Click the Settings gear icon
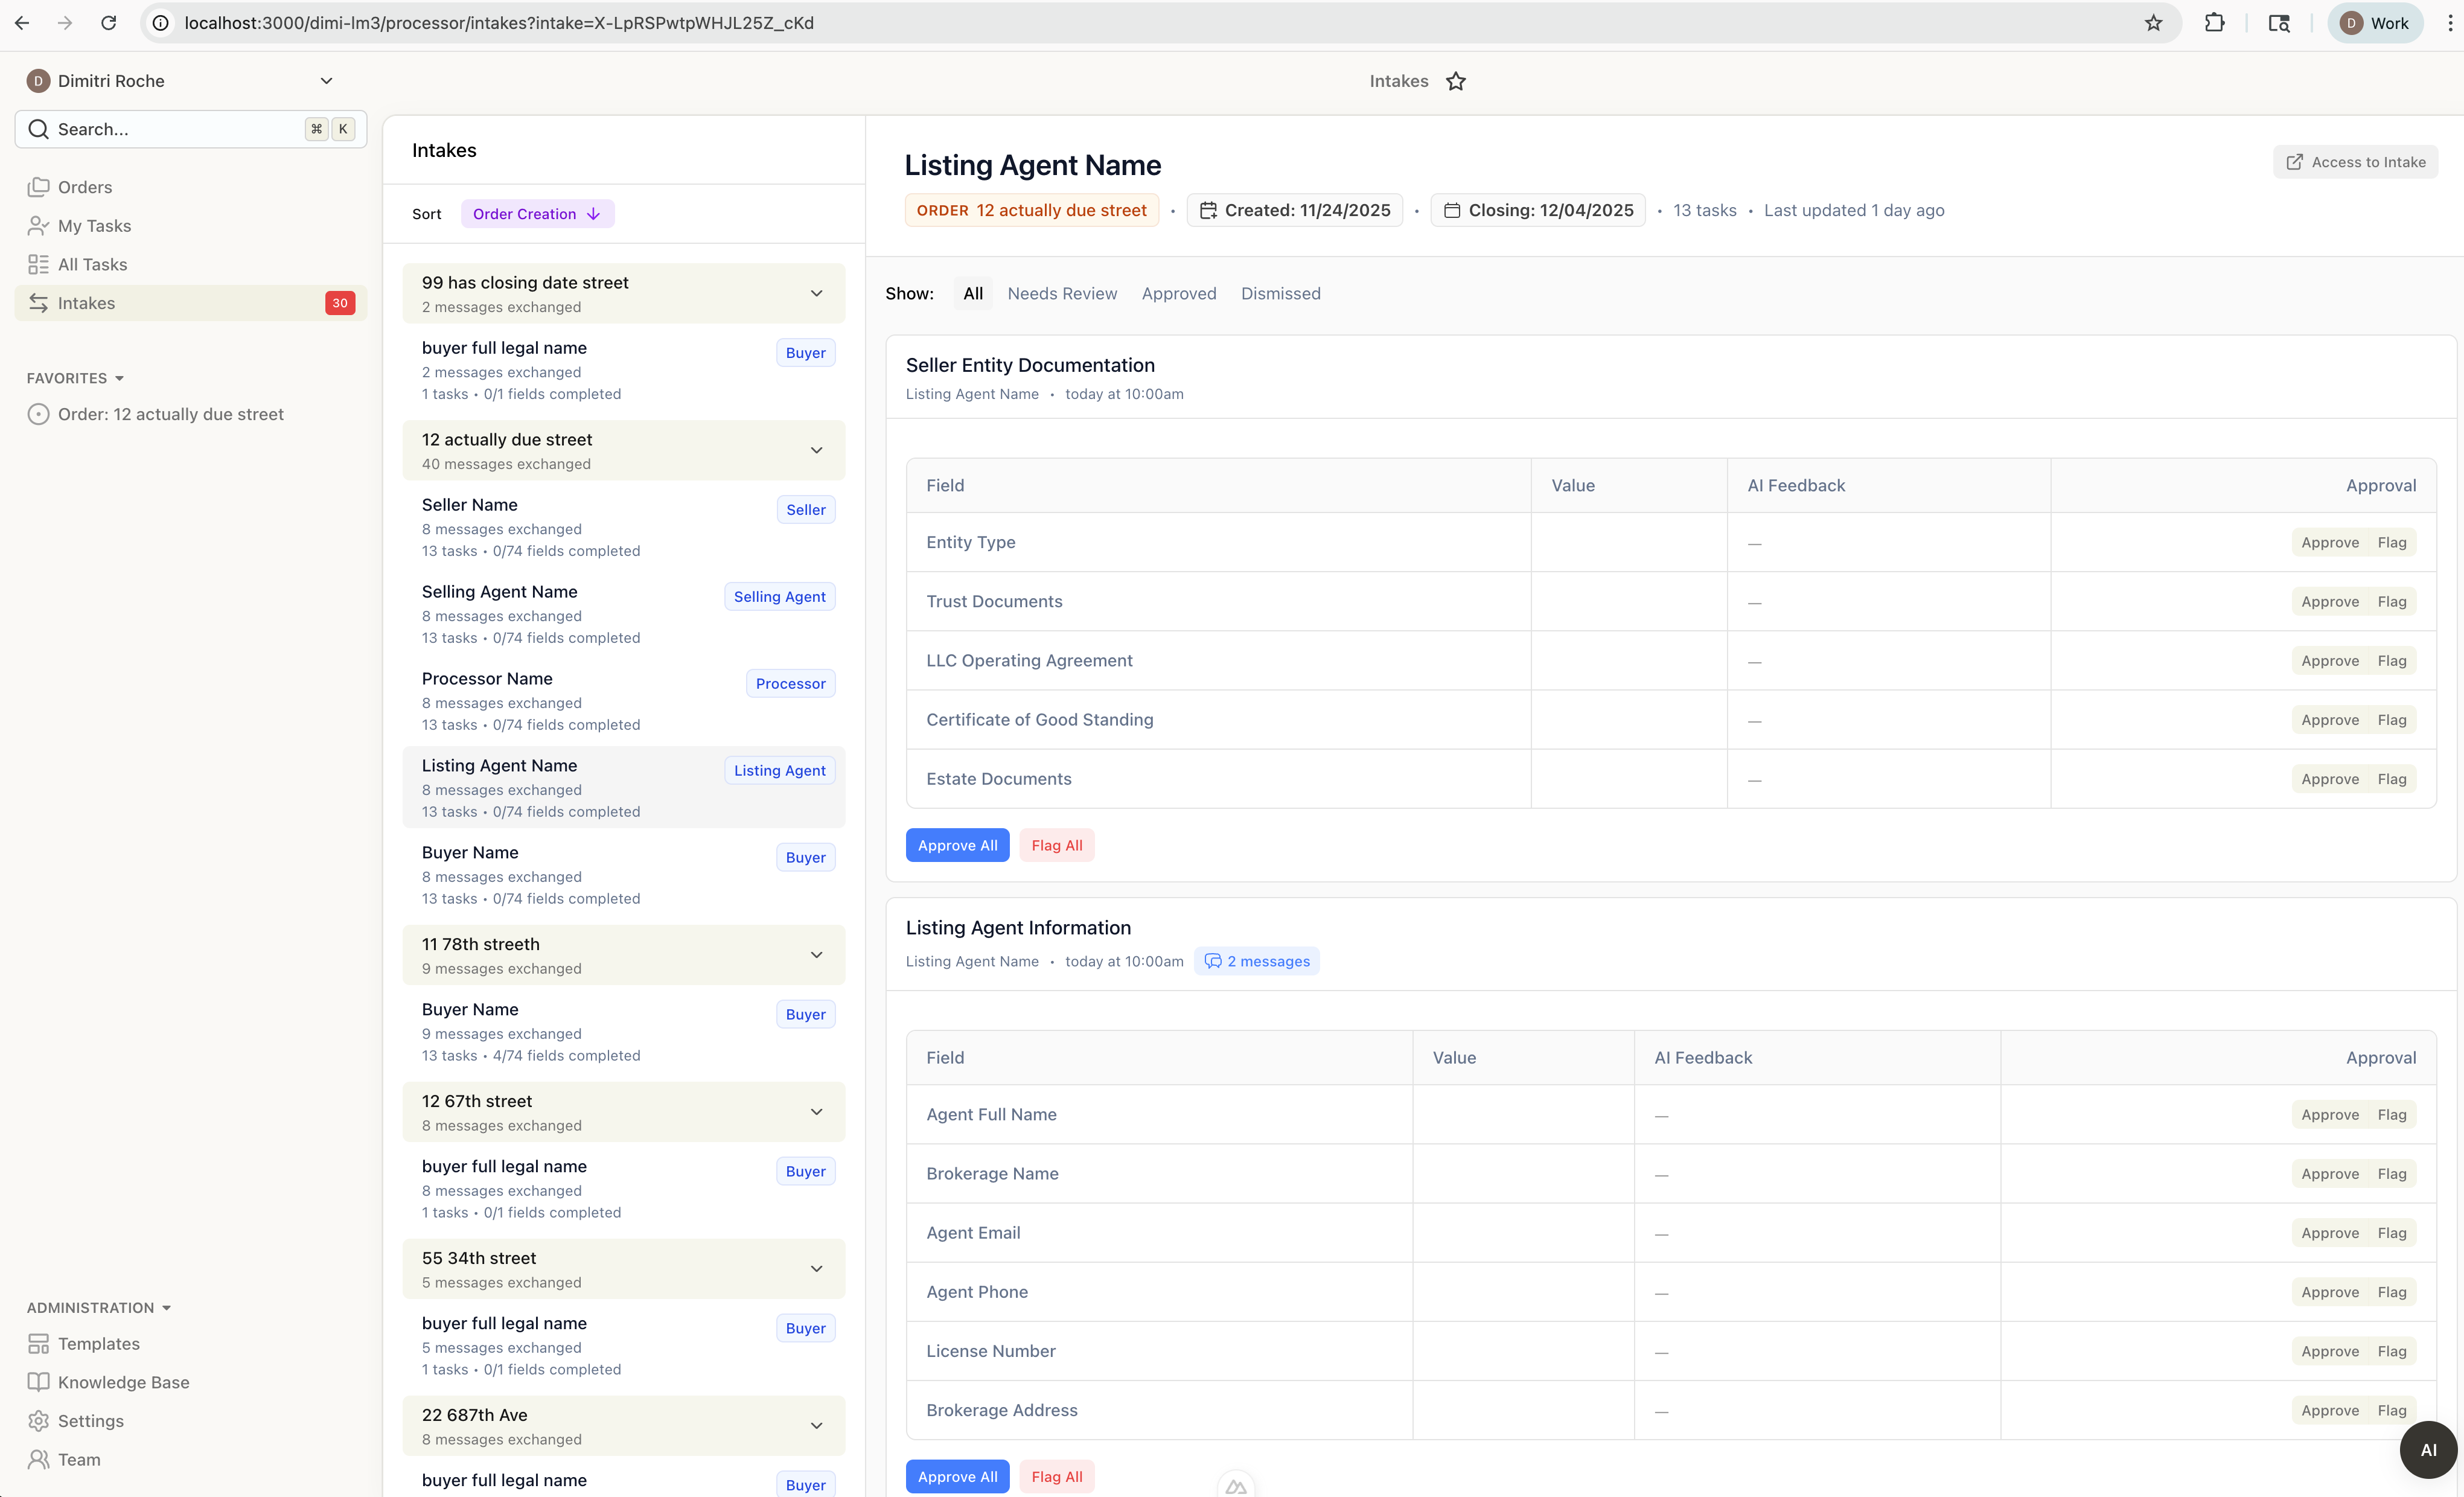This screenshot has height=1497, width=2464. [38, 1421]
